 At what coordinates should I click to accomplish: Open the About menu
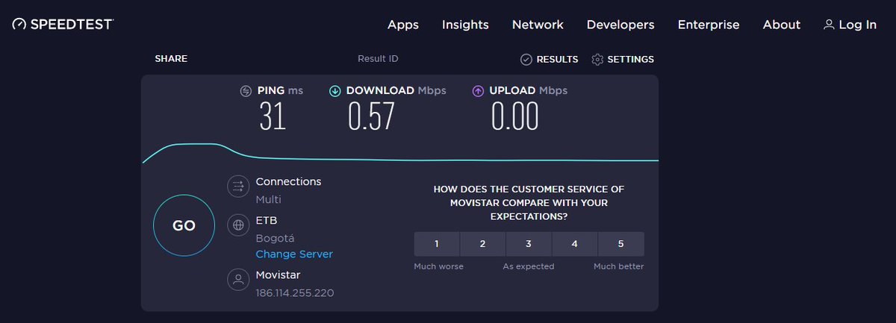782,25
